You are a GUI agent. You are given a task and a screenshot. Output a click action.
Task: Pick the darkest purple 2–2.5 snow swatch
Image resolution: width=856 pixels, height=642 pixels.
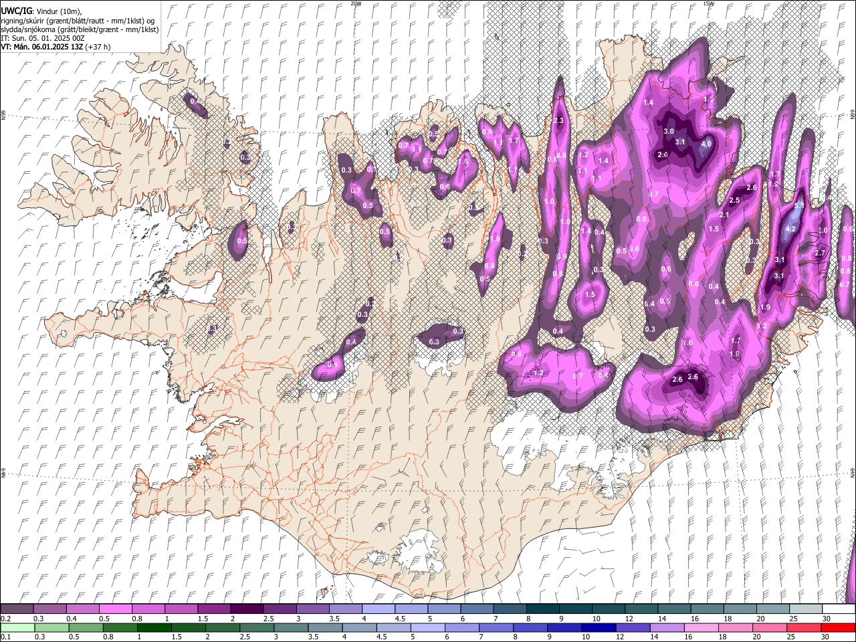point(246,609)
